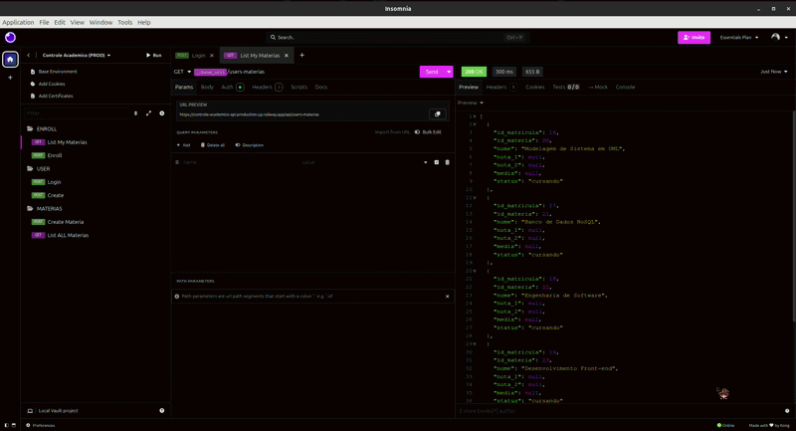Click the Add Cookies cookie icon
The height and width of the screenshot is (431, 796).
click(x=33, y=84)
